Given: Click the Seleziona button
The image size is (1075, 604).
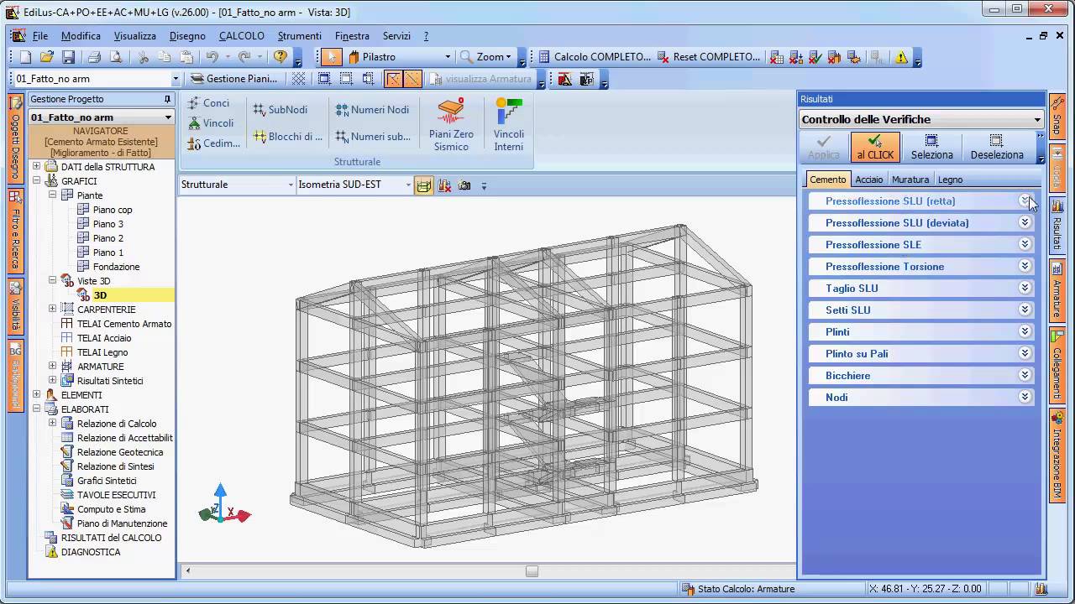Looking at the screenshot, I should point(931,147).
